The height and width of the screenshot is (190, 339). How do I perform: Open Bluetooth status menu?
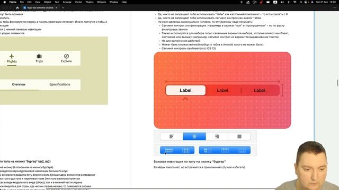pyautogui.click(x=289, y=2)
